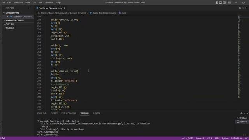
Task: Open Explorer more actions ellipsis
Action: 30,8
